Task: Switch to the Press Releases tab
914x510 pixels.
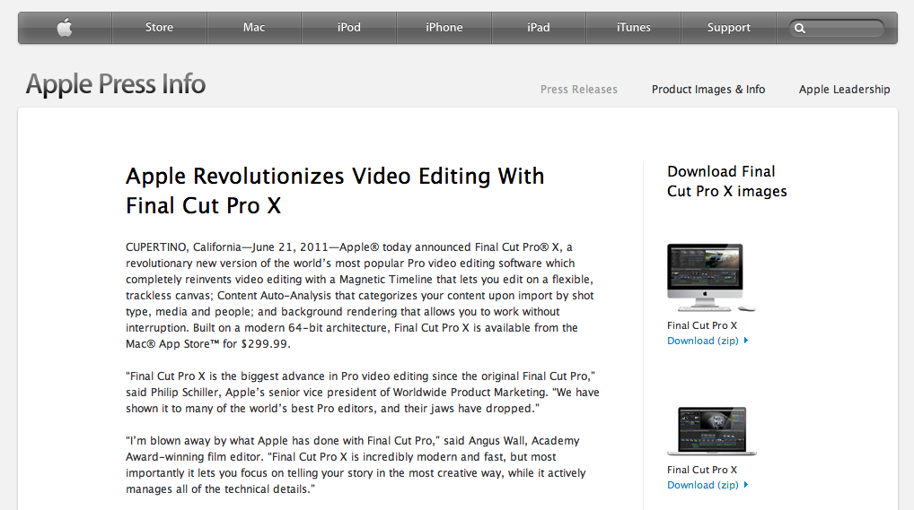Action: [x=579, y=90]
